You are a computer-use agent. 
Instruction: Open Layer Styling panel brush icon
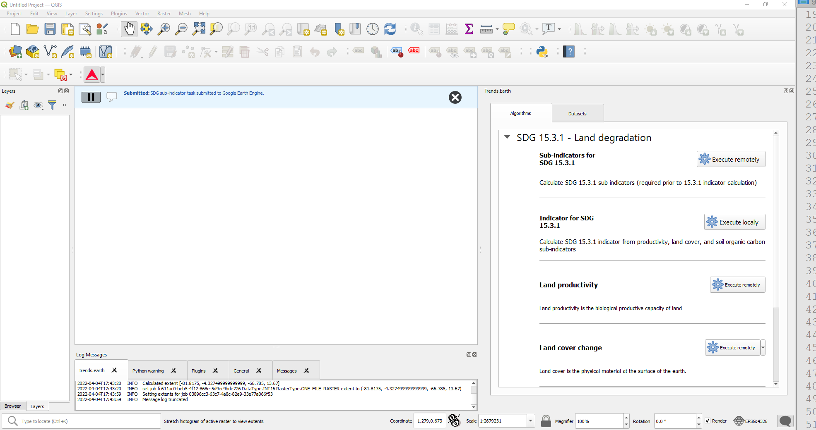tap(10, 105)
